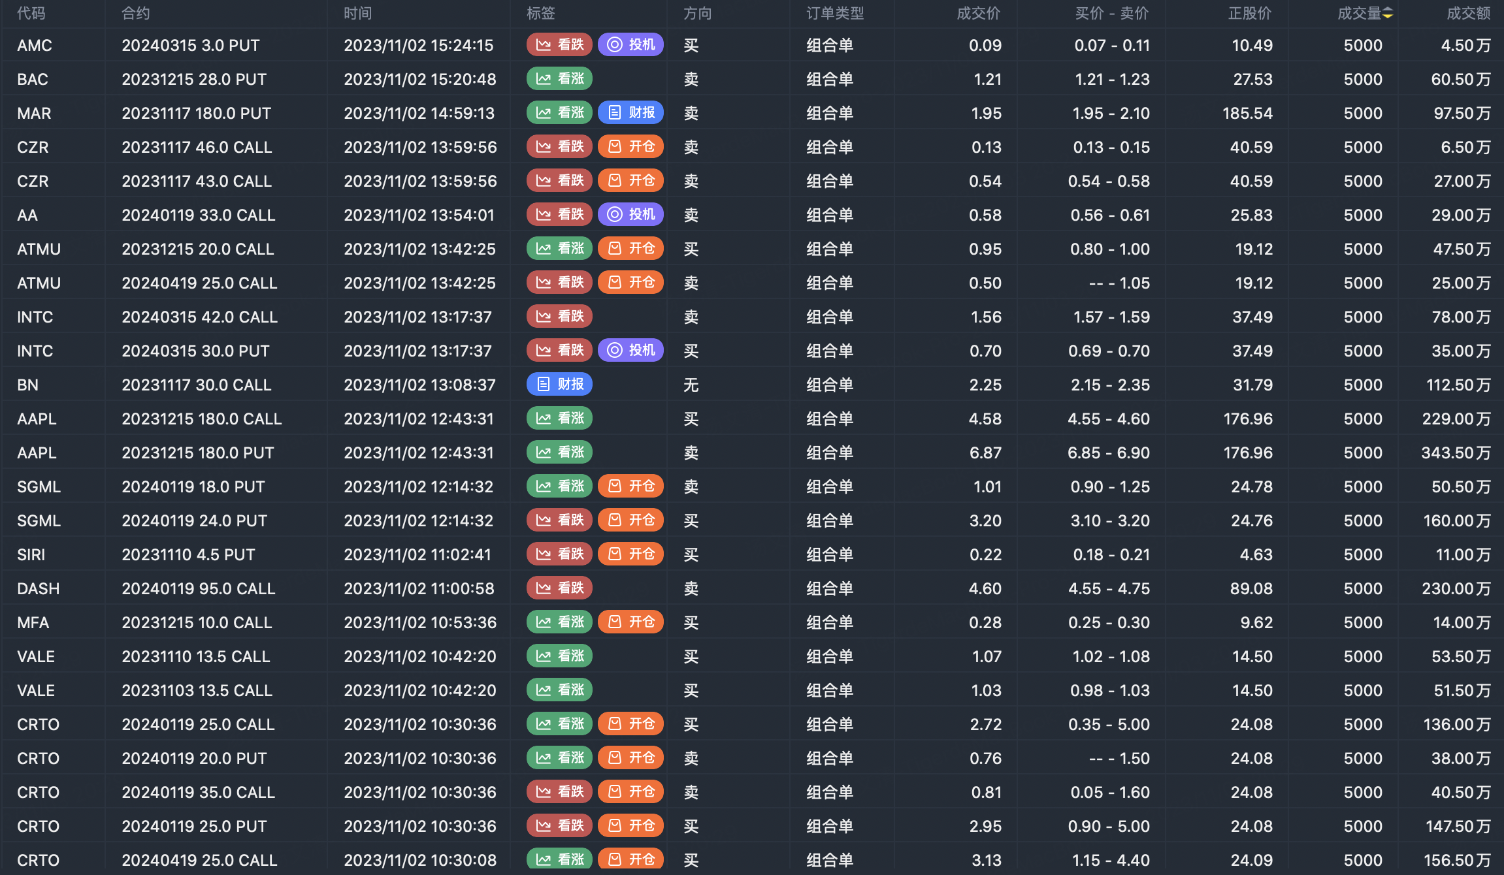
Task: Click 开仓 tag in CZR 46.0 CALL row
Action: tap(630, 146)
